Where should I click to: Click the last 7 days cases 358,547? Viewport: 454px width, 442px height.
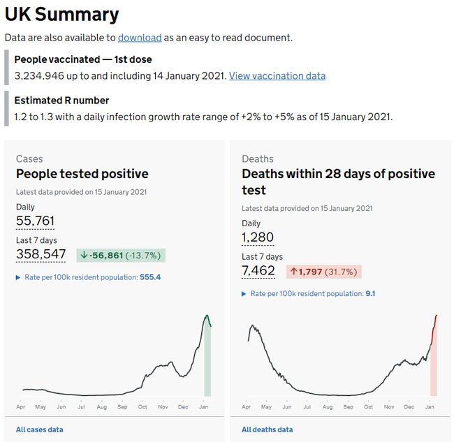41,254
